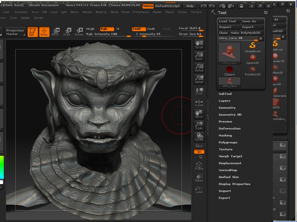Select the Scale tool in the top toolbar
Viewport: 297px width, 222px height.
pos(67,32)
